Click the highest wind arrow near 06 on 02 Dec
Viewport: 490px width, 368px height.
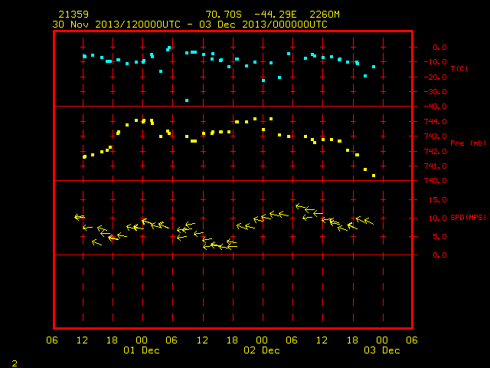tap(301, 206)
